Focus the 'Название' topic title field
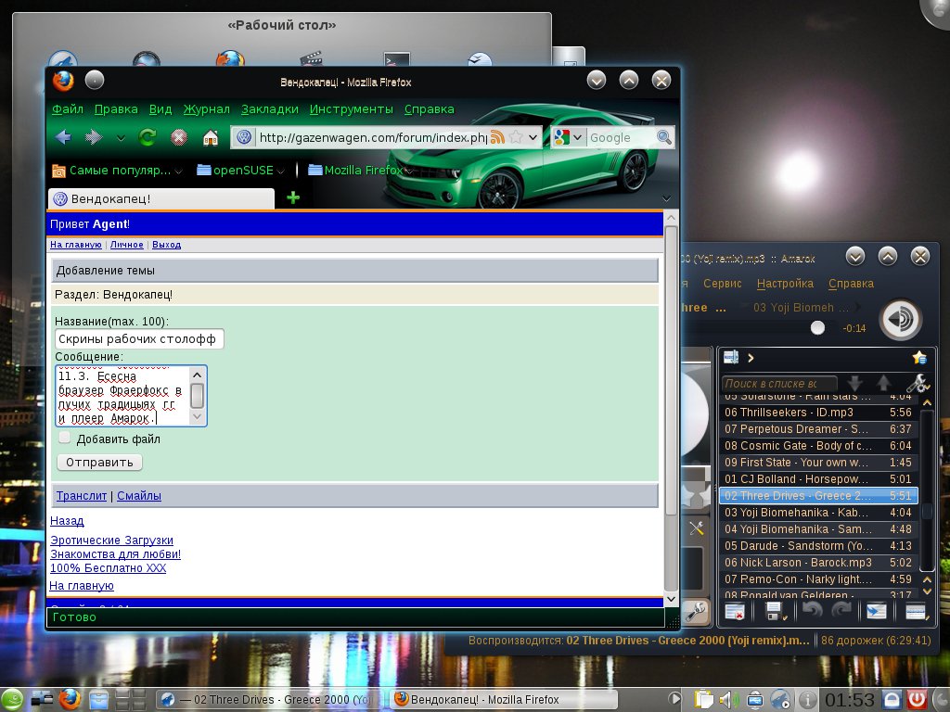950x712 pixels. 139,339
